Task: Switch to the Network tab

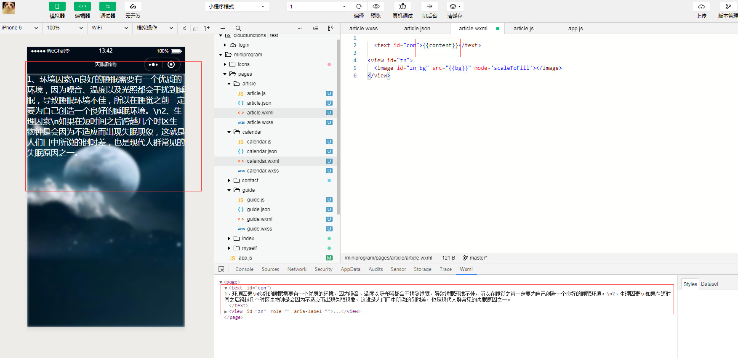Action: [x=297, y=269]
